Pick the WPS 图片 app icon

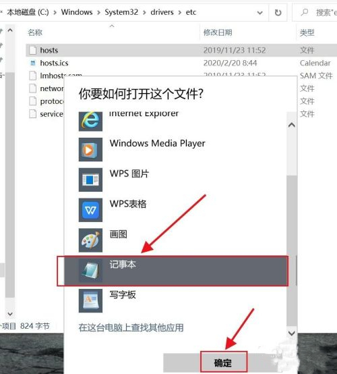coord(90,180)
